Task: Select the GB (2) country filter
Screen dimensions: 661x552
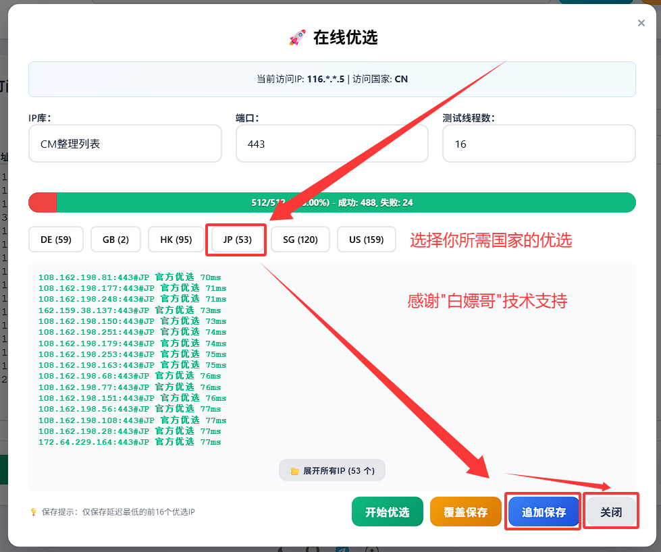Action: pos(115,240)
